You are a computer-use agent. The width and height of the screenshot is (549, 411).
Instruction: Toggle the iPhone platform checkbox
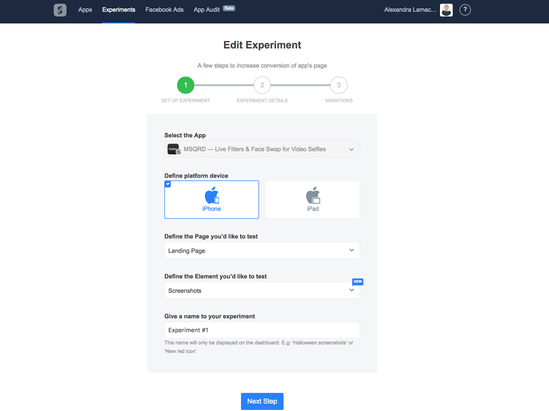pos(168,184)
